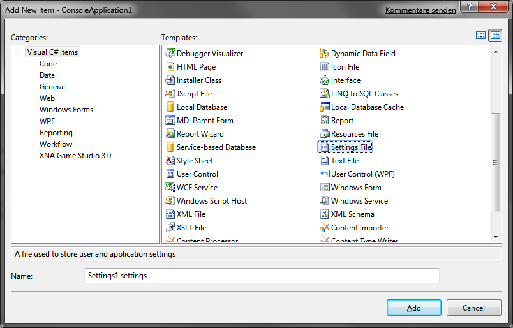Switch templates view to large icons
This screenshot has width=513, height=328.
481,35
